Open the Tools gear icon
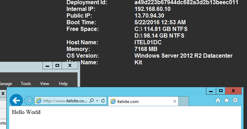This screenshot has height=129, width=247. (235, 100)
